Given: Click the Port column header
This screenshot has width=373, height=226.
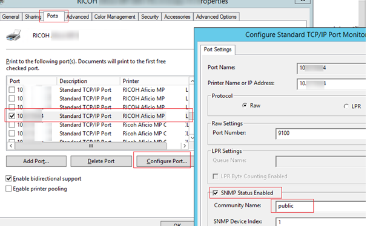Looking at the screenshot, I should click(x=32, y=81).
